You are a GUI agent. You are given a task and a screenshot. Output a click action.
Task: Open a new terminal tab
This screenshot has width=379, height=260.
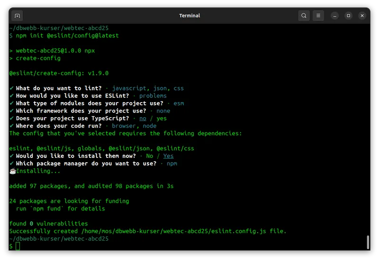[17, 16]
